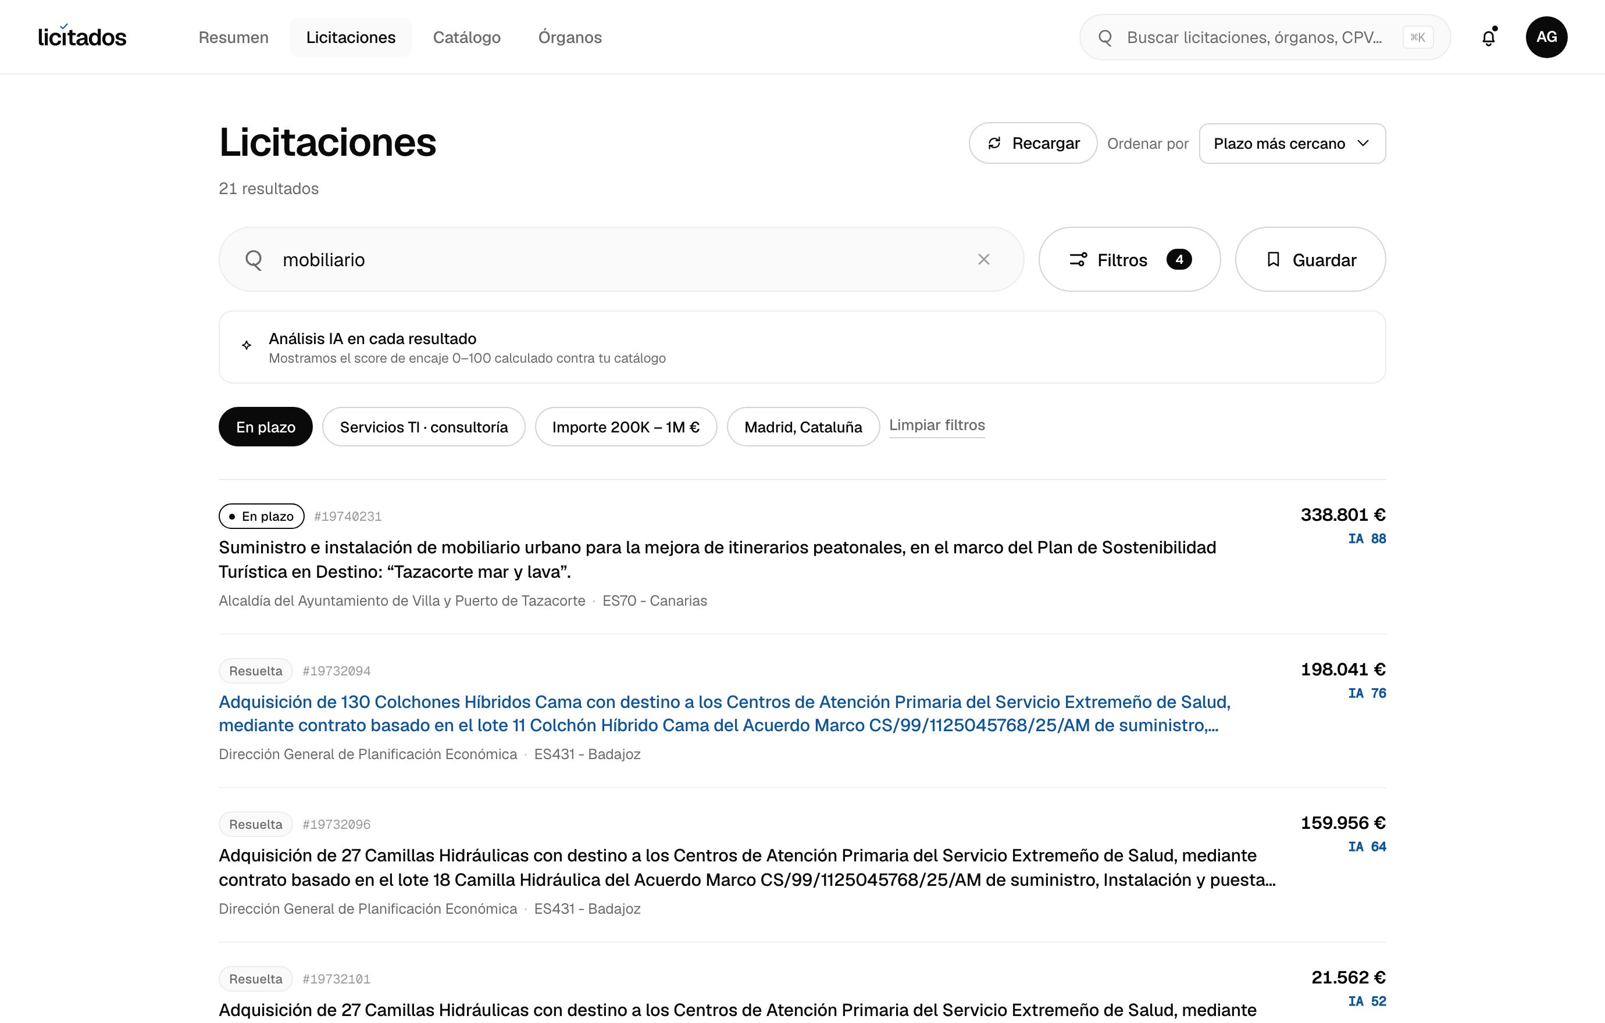The image size is (1605, 1023).
Task: Click Limpiar filtros link
Action: [x=936, y=425]
